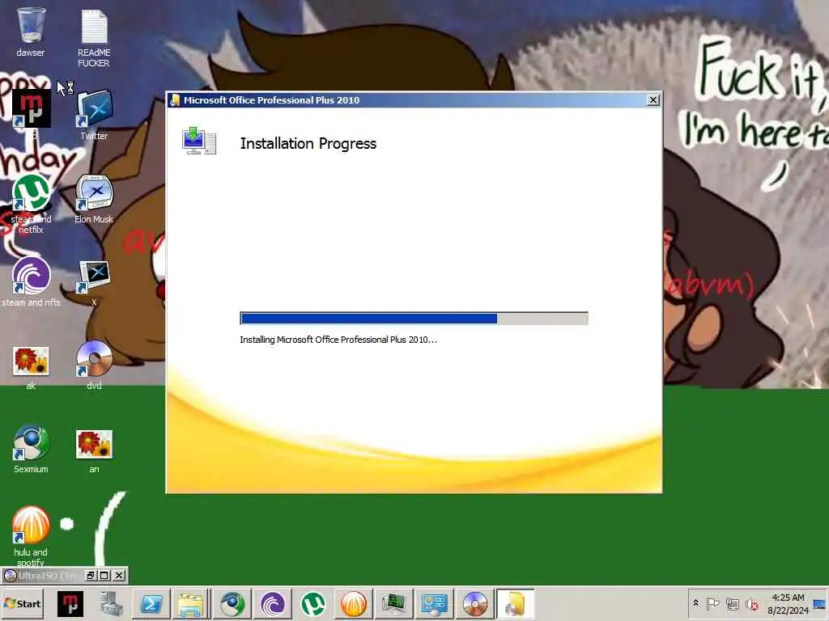This screenshot has height=621, width=829.
Task: Click the Show desktop button in tray
Action: [x=819, y=603]
